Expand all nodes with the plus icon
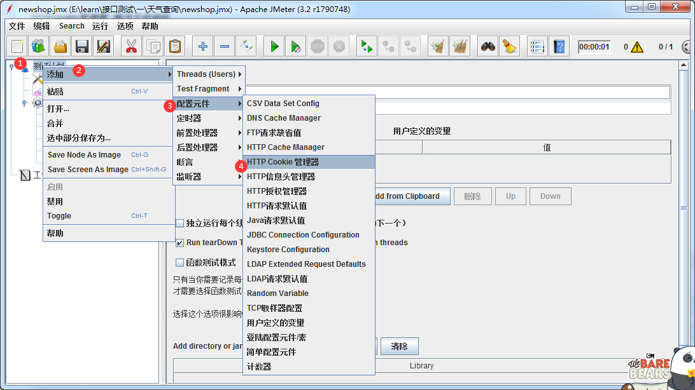 tap(203, 46)
